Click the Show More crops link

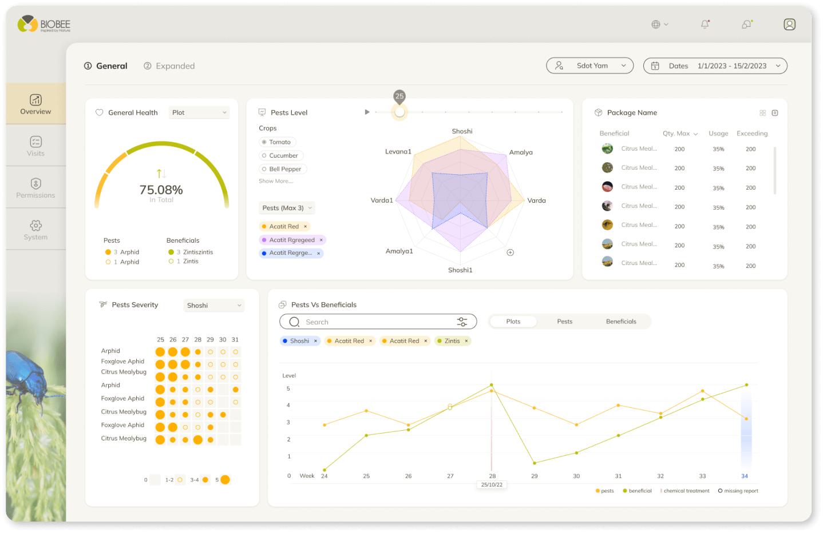point(276,181)
